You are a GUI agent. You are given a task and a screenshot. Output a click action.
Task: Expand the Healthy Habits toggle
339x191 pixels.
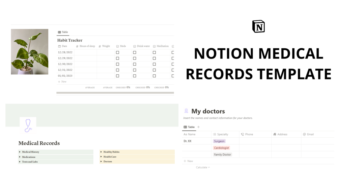point(101,152)
